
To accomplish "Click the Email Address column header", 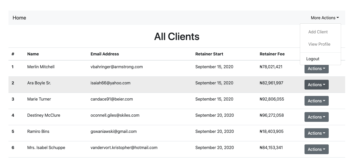I will tap(105, 54).
